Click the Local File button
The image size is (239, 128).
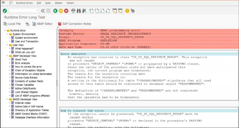(12, 24)
